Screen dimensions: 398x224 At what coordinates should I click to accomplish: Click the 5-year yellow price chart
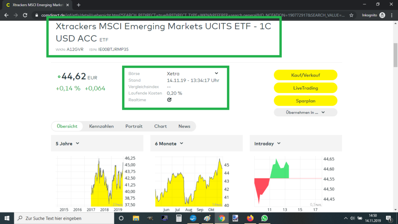click(89, 182)
